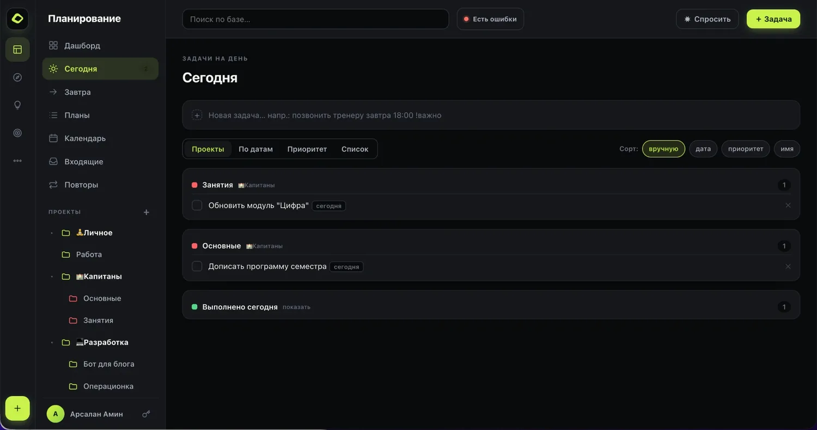Click the key icon next to Арсалан Амин
The image size is (817, 430).
146,414
